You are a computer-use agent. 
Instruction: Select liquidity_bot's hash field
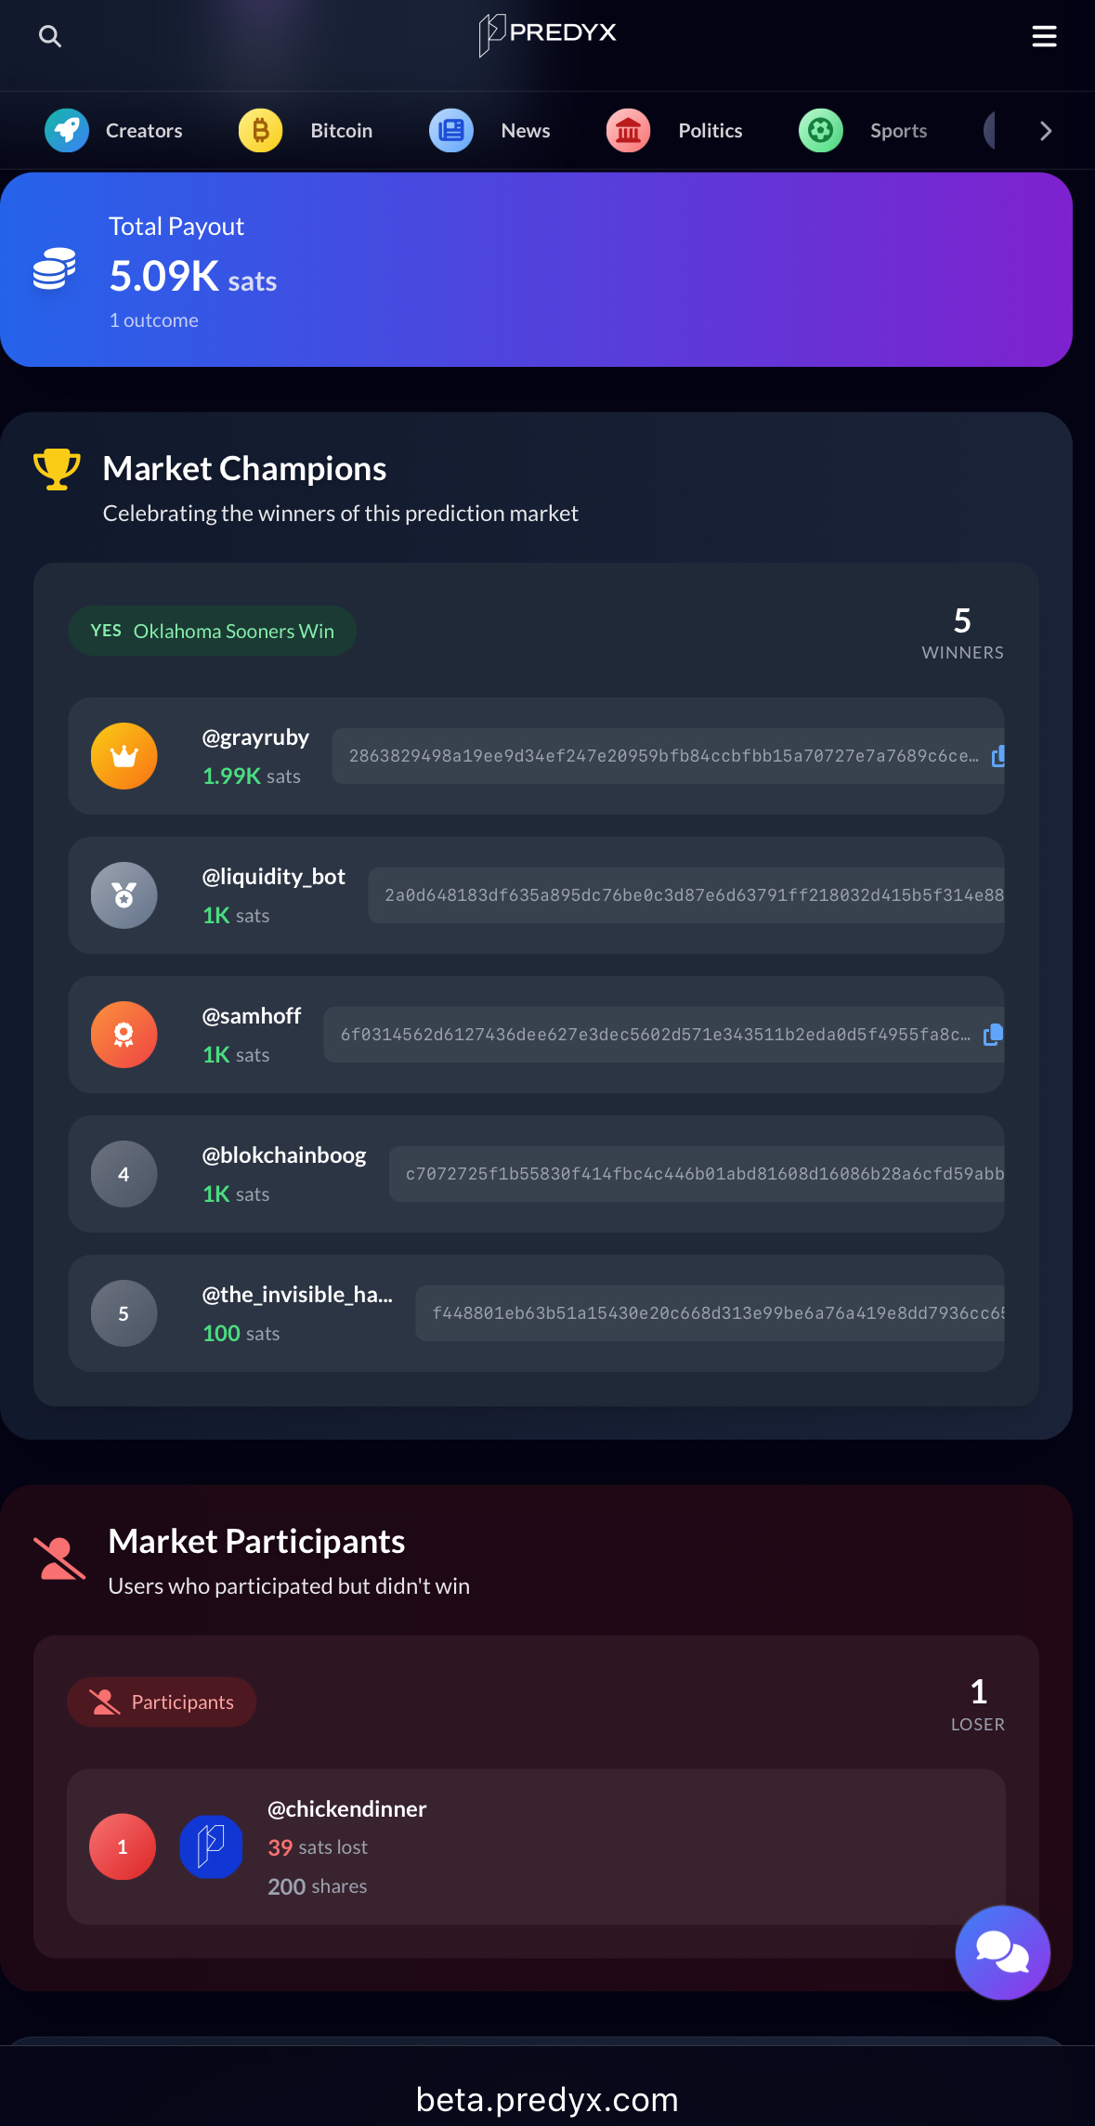coord(686,895)
